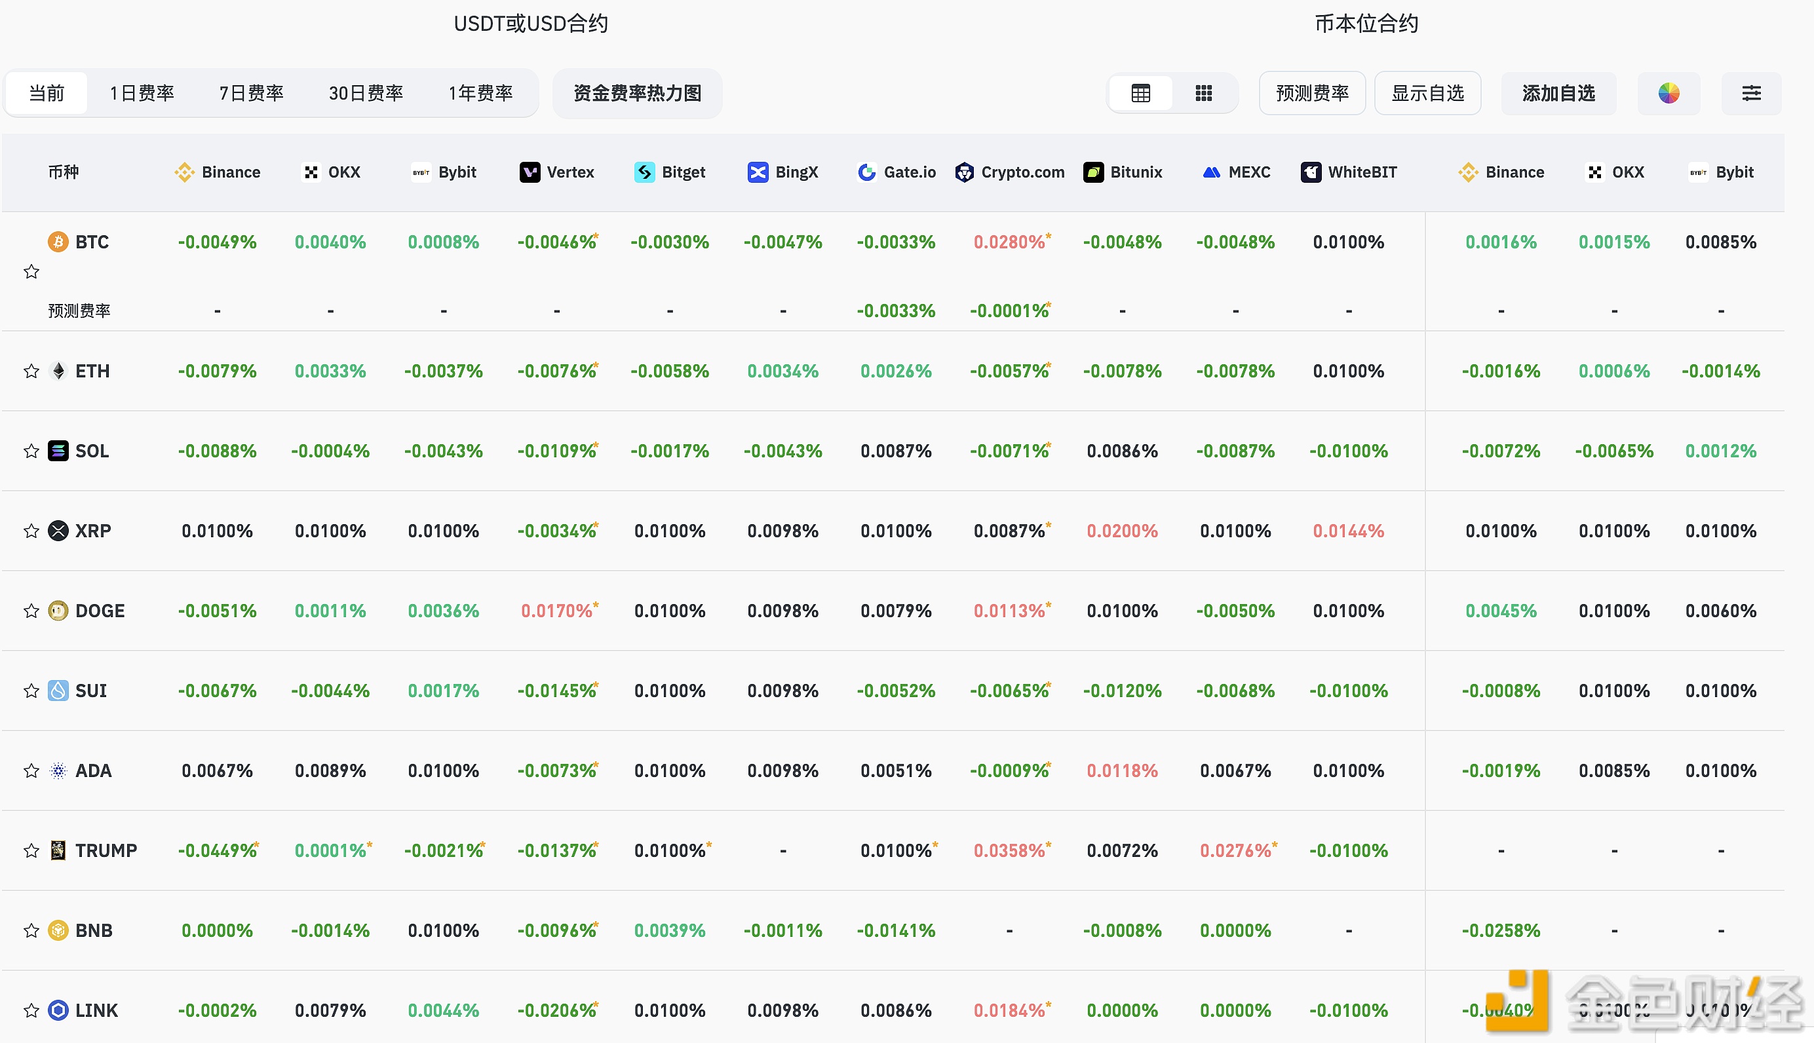Screen dimensions: 1814x1043
Task: Click the Gate.io exchange icon
Action: [867, 172]
